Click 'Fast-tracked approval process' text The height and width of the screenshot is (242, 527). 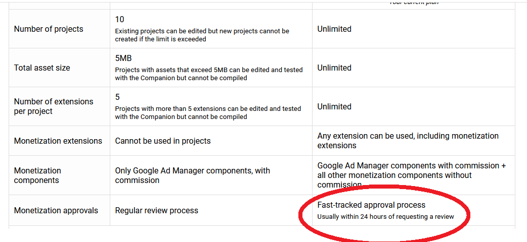pyautogui.click(x=371, y=205)
